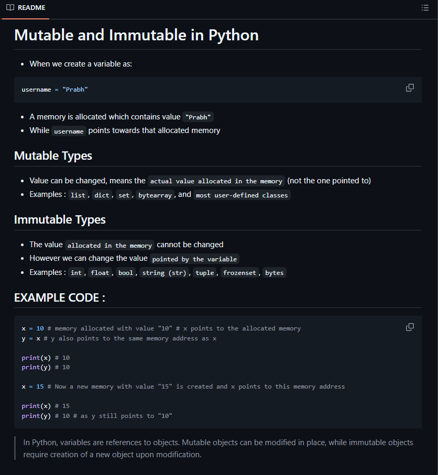Select the README tab

click(x=26, y=8)
